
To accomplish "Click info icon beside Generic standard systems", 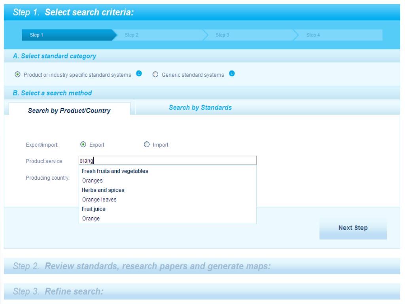I will [x=232, y=73].
